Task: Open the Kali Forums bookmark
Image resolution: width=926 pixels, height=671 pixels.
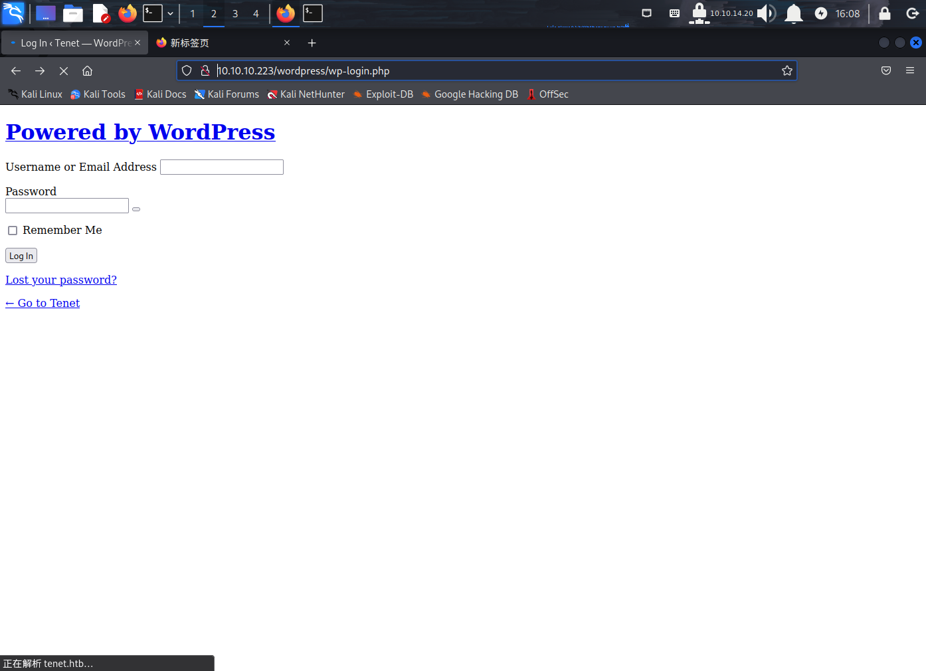Action: [227, 94]
